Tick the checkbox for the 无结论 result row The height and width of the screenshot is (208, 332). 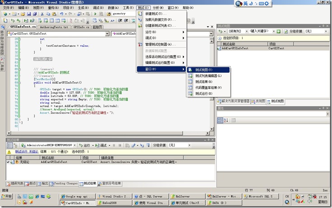pyautogui.click(x=9, y=162)
